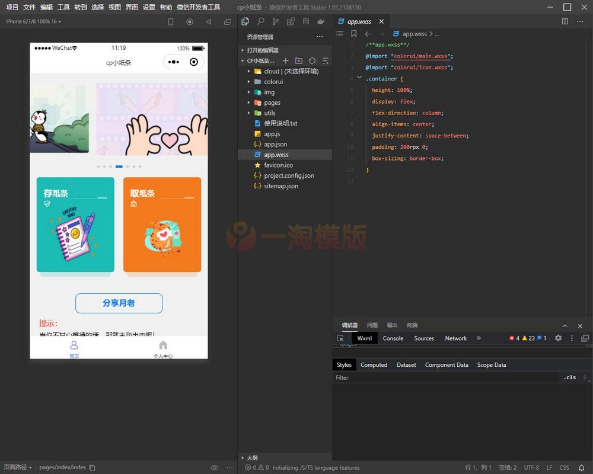
Task: Toggle the eye icon in bottom bar
Action: pos(214,467)
